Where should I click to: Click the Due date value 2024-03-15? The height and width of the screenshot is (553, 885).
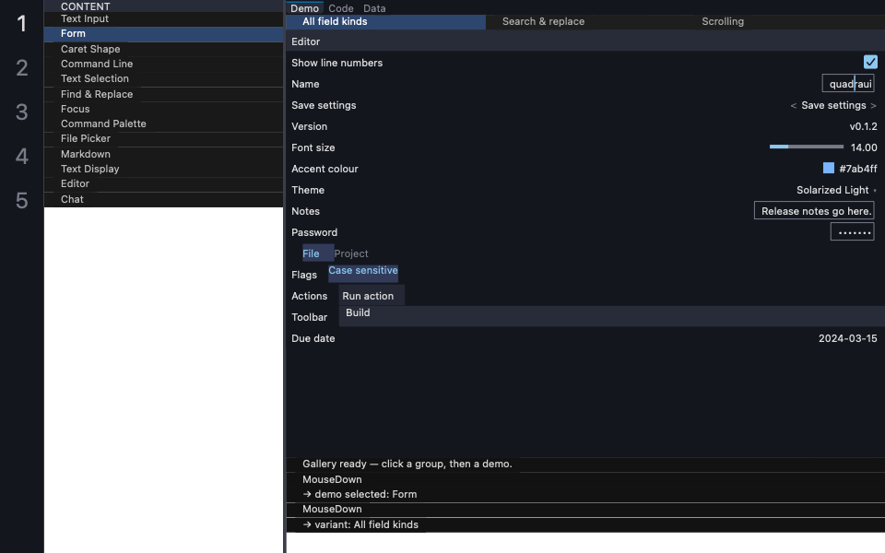point(848,338)
